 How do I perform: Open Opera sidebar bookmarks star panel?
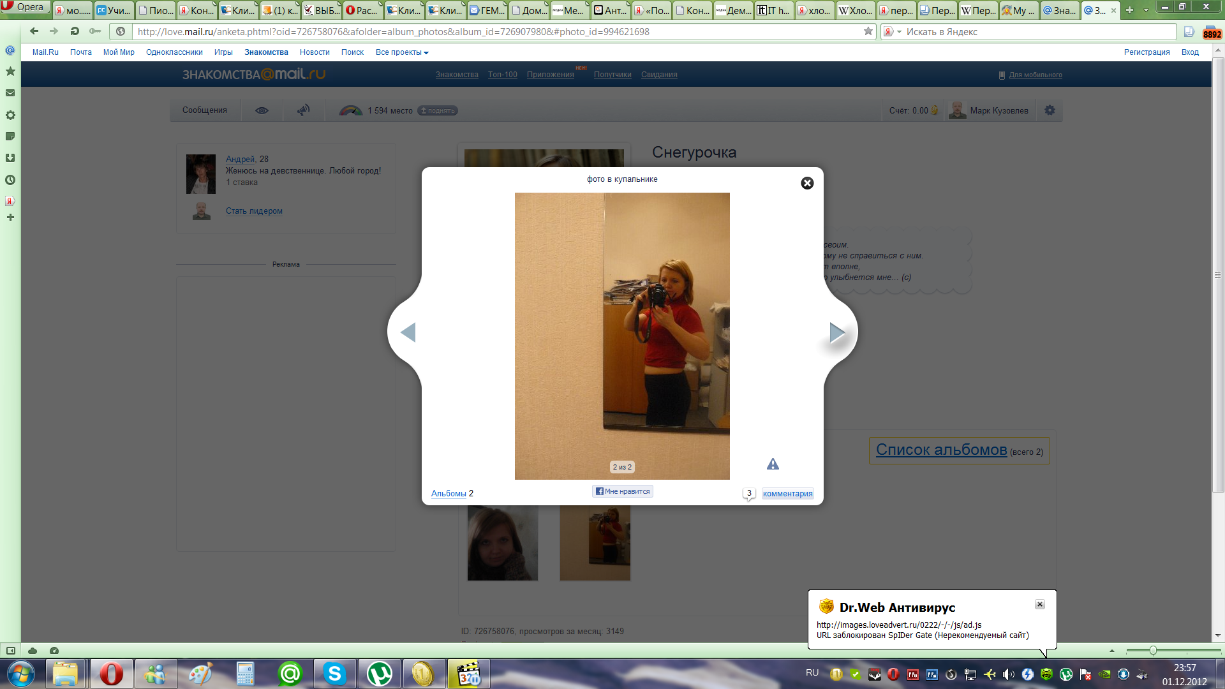pos(10,71)
